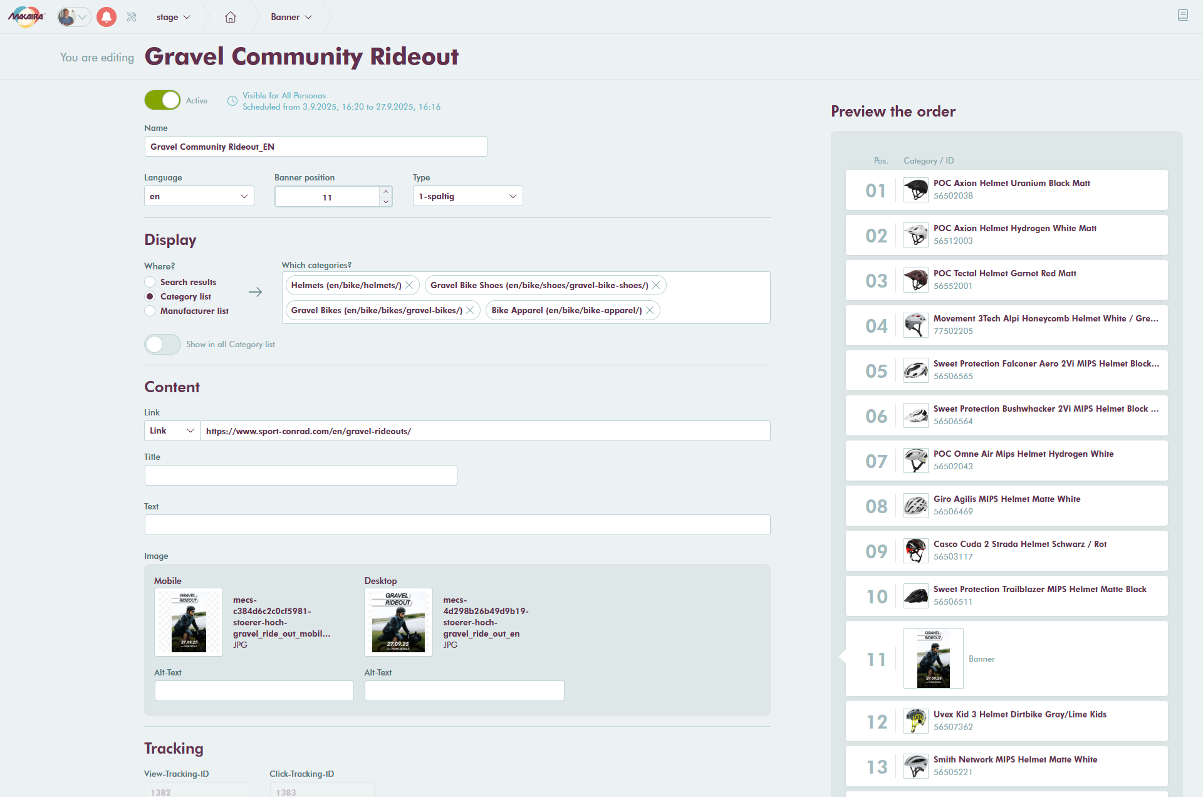Increase banner position with up arrow
Image resolution: width=1203 pixels, height=797 pixels.
tap(386, 192)
